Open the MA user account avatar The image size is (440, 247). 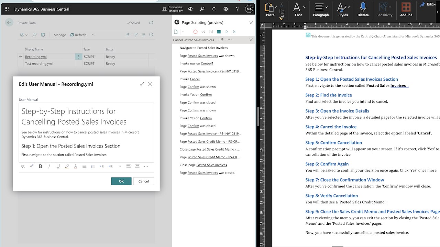tap(249, 9)
